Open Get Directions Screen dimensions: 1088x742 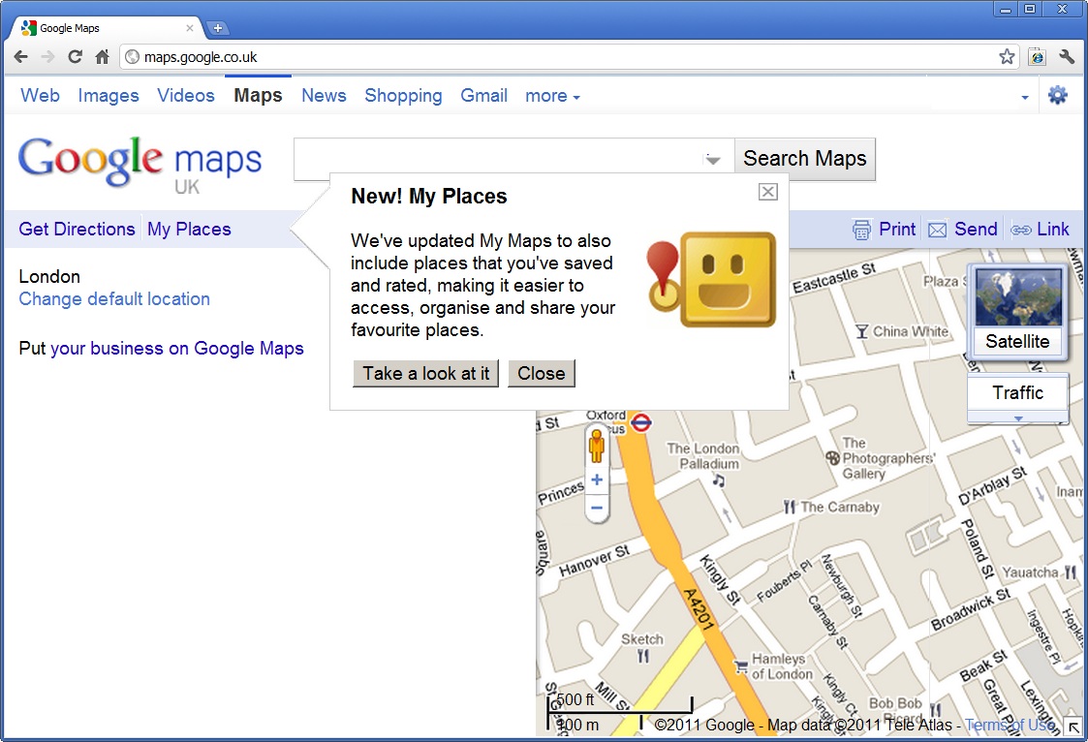pos(77,229)
